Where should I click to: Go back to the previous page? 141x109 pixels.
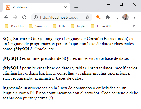pyautogui.click(x=6, y=17)
